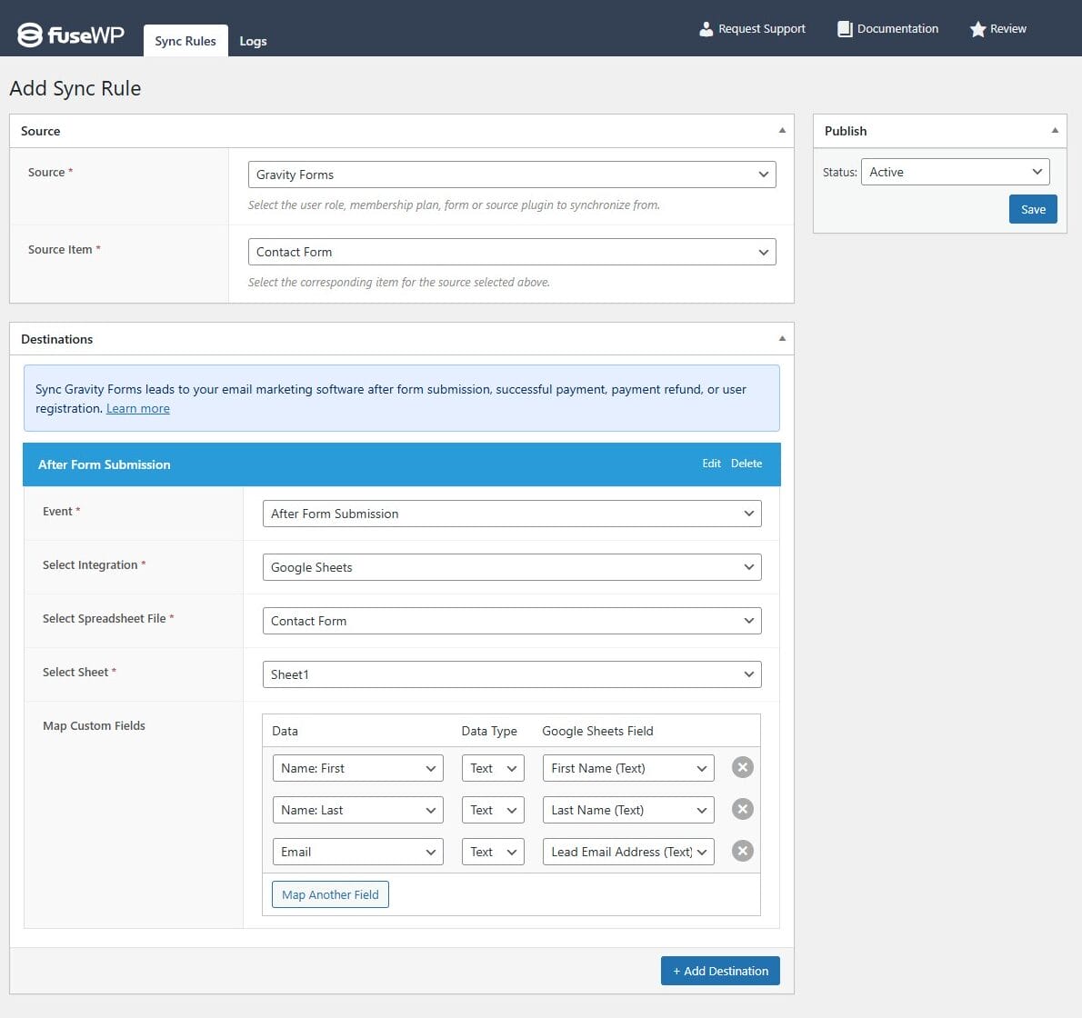The width and height of the screenshot is (1082, 1018).
Task: Open the Source Item dropdown
Action: click(x=512, y=252)
